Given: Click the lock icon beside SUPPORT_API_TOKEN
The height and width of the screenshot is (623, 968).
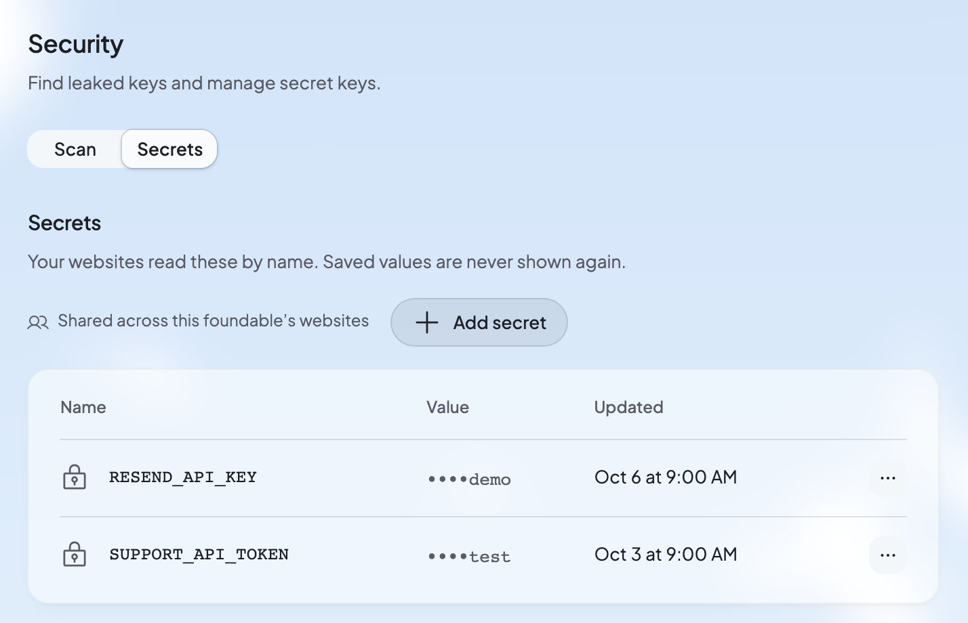Looking at the screenshot, I should (x=75, y=555).
